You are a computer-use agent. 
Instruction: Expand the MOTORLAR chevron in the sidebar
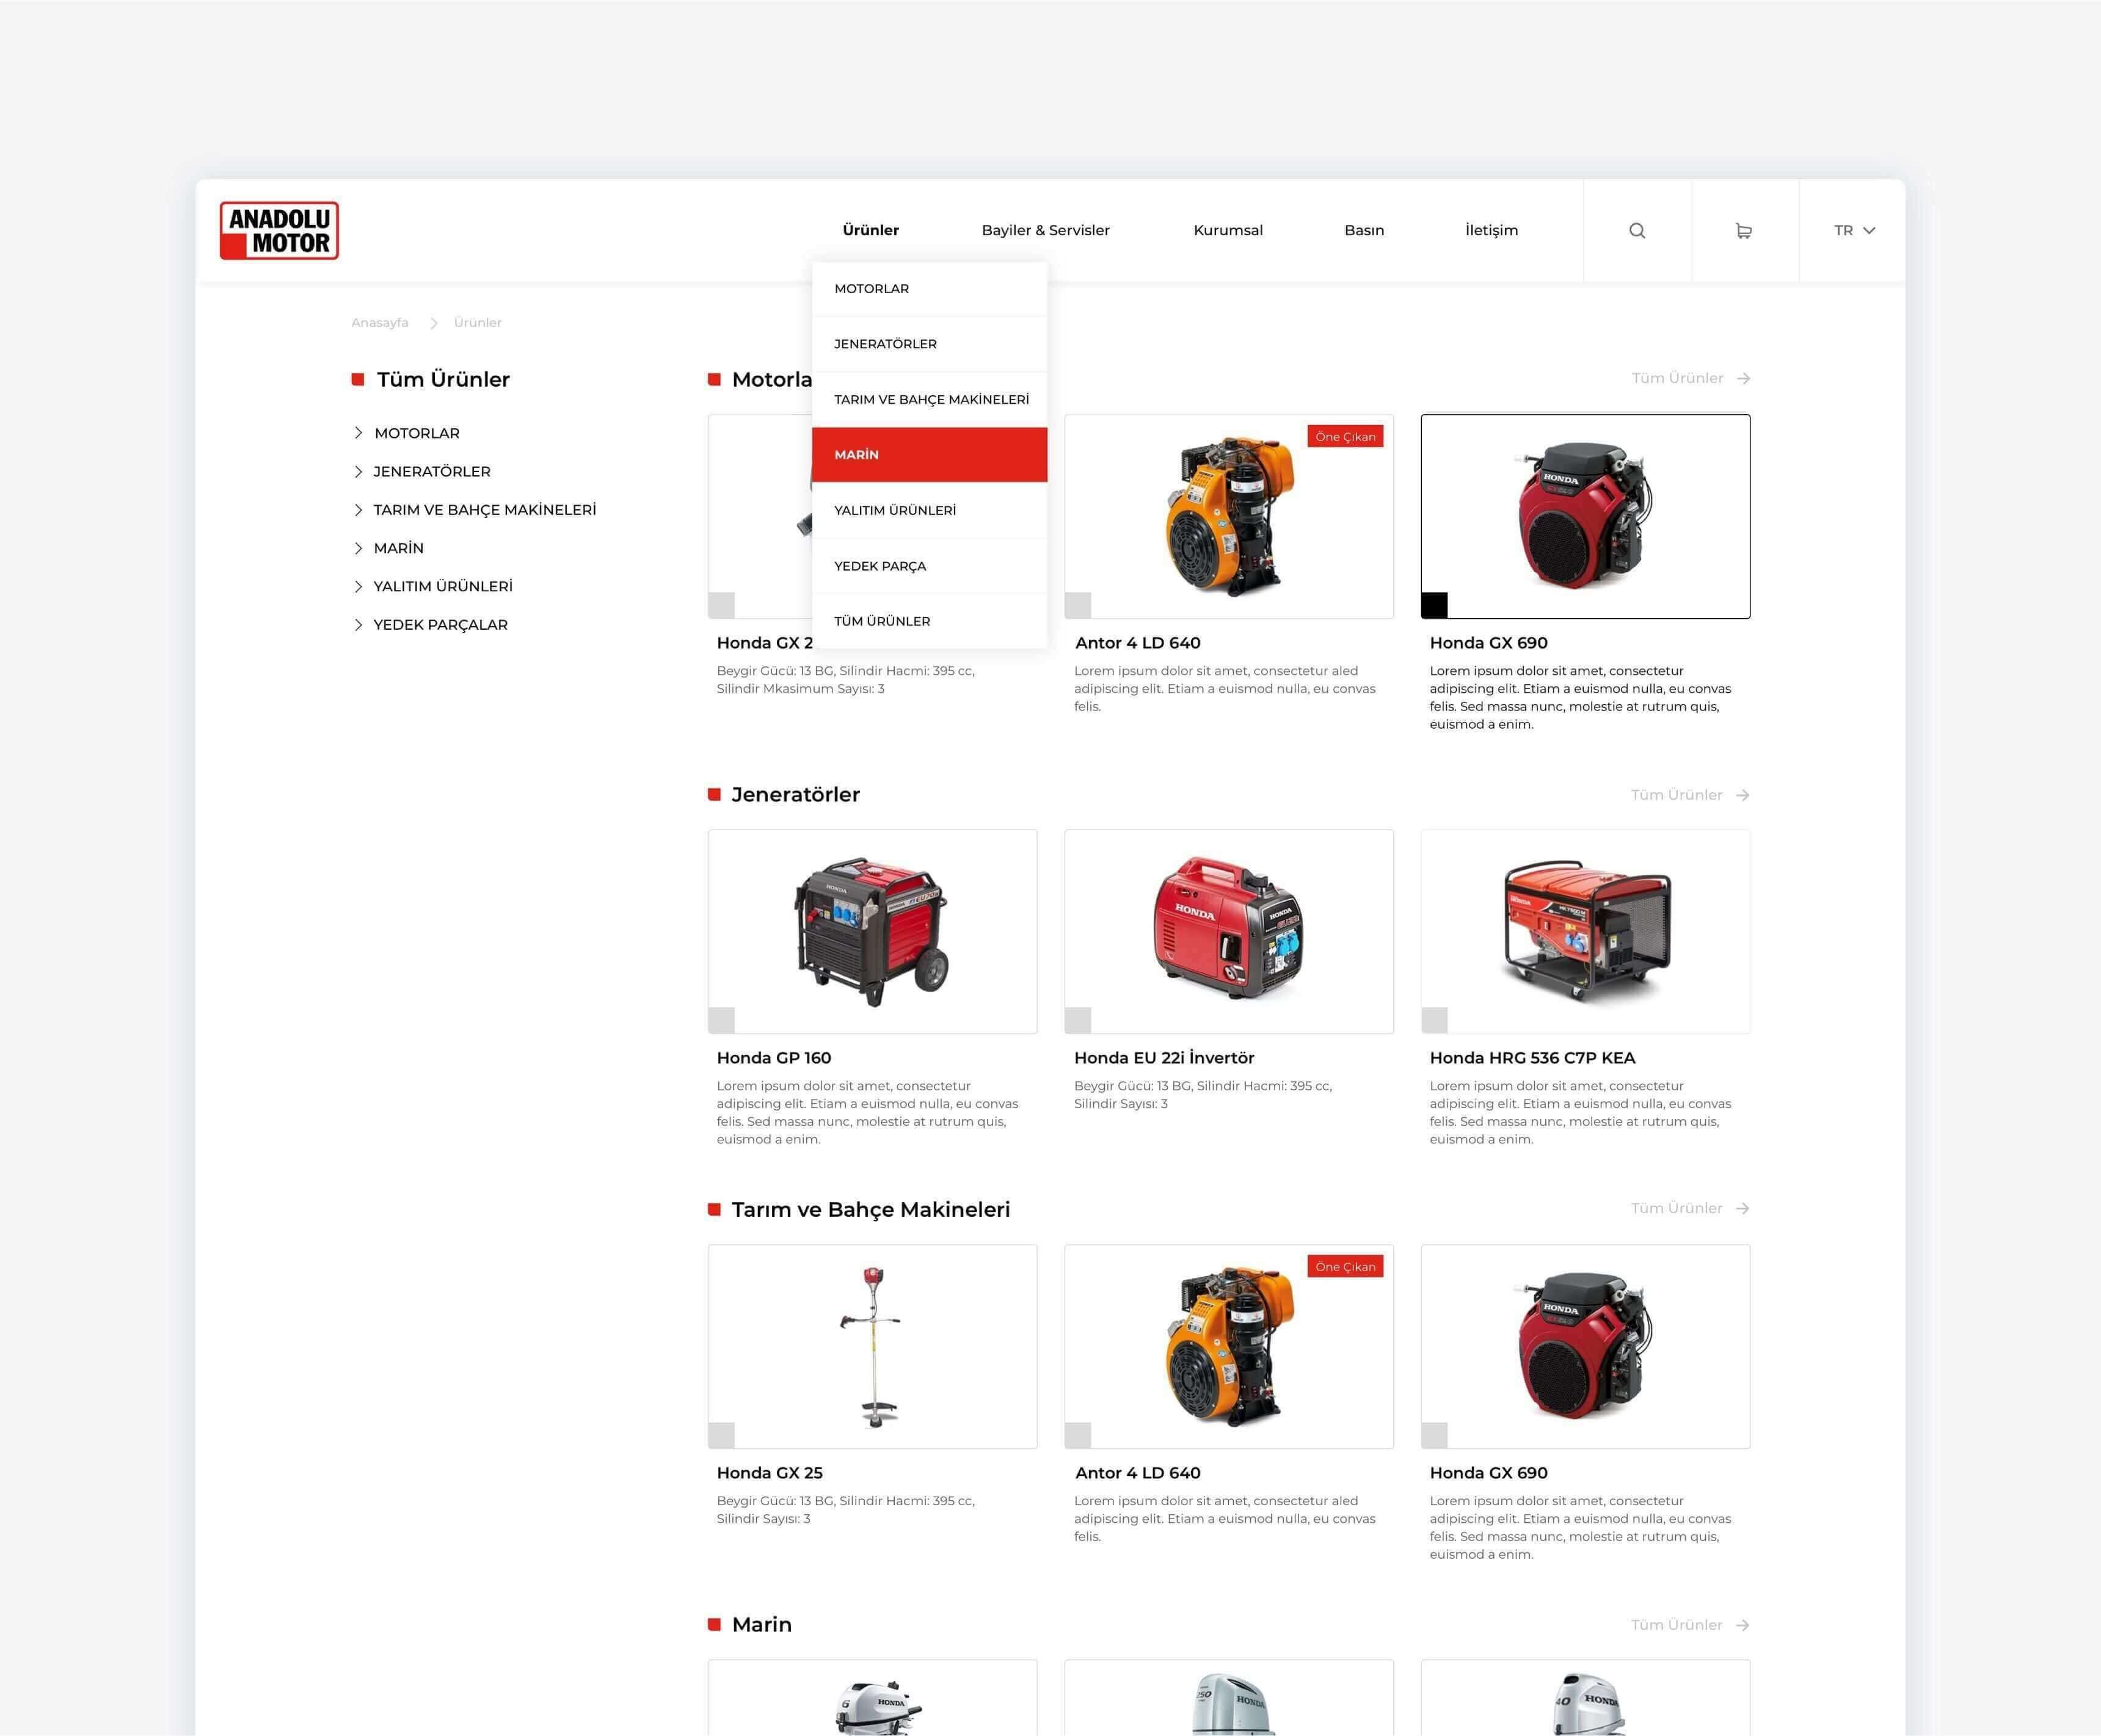pyautogui.click(x=358, y=433)
